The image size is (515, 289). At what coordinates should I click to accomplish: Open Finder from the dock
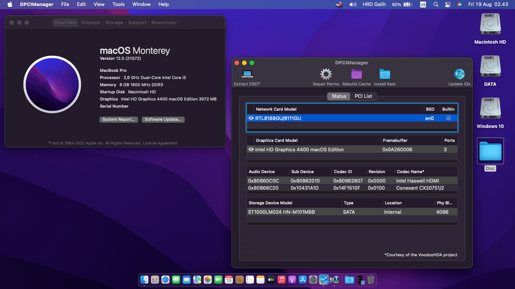coord(144,280)
